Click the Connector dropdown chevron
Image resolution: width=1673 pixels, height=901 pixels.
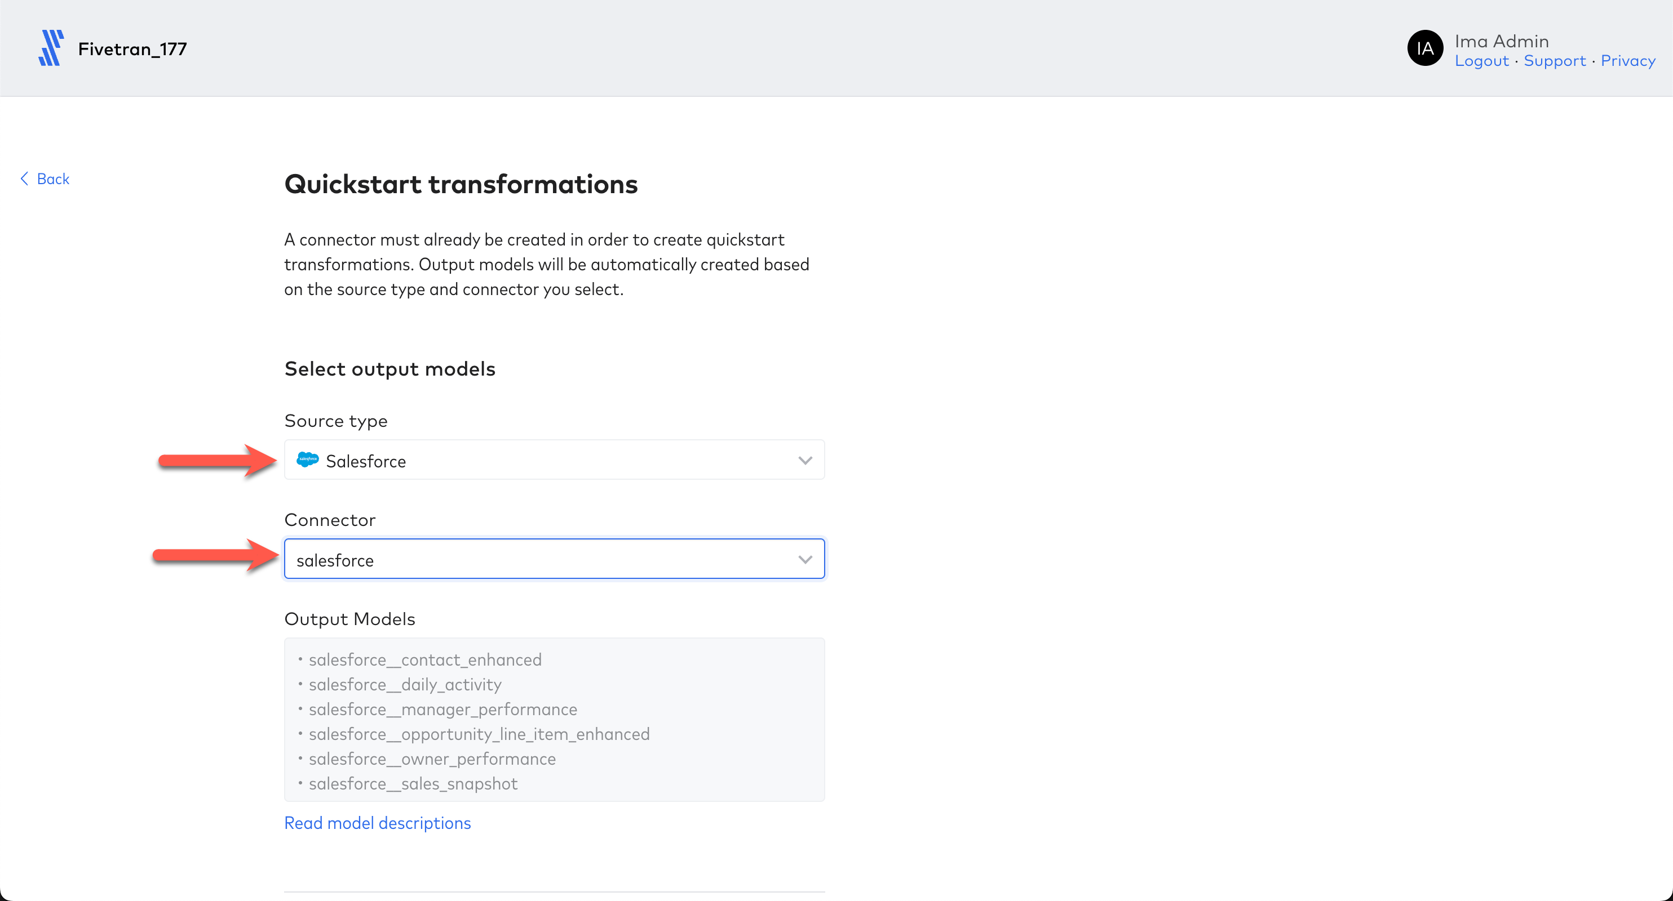click(x=805, y=559)
